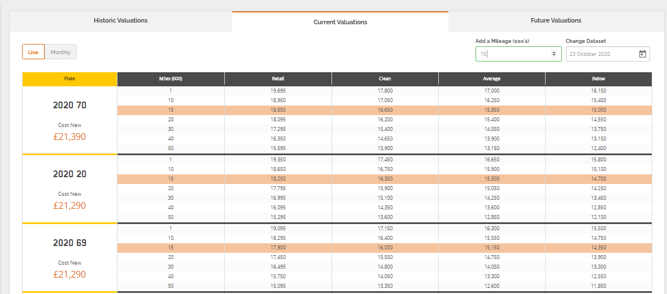The image size is (667, 294).
Task: Click clean value 16,350
Action: coord(385,179)
